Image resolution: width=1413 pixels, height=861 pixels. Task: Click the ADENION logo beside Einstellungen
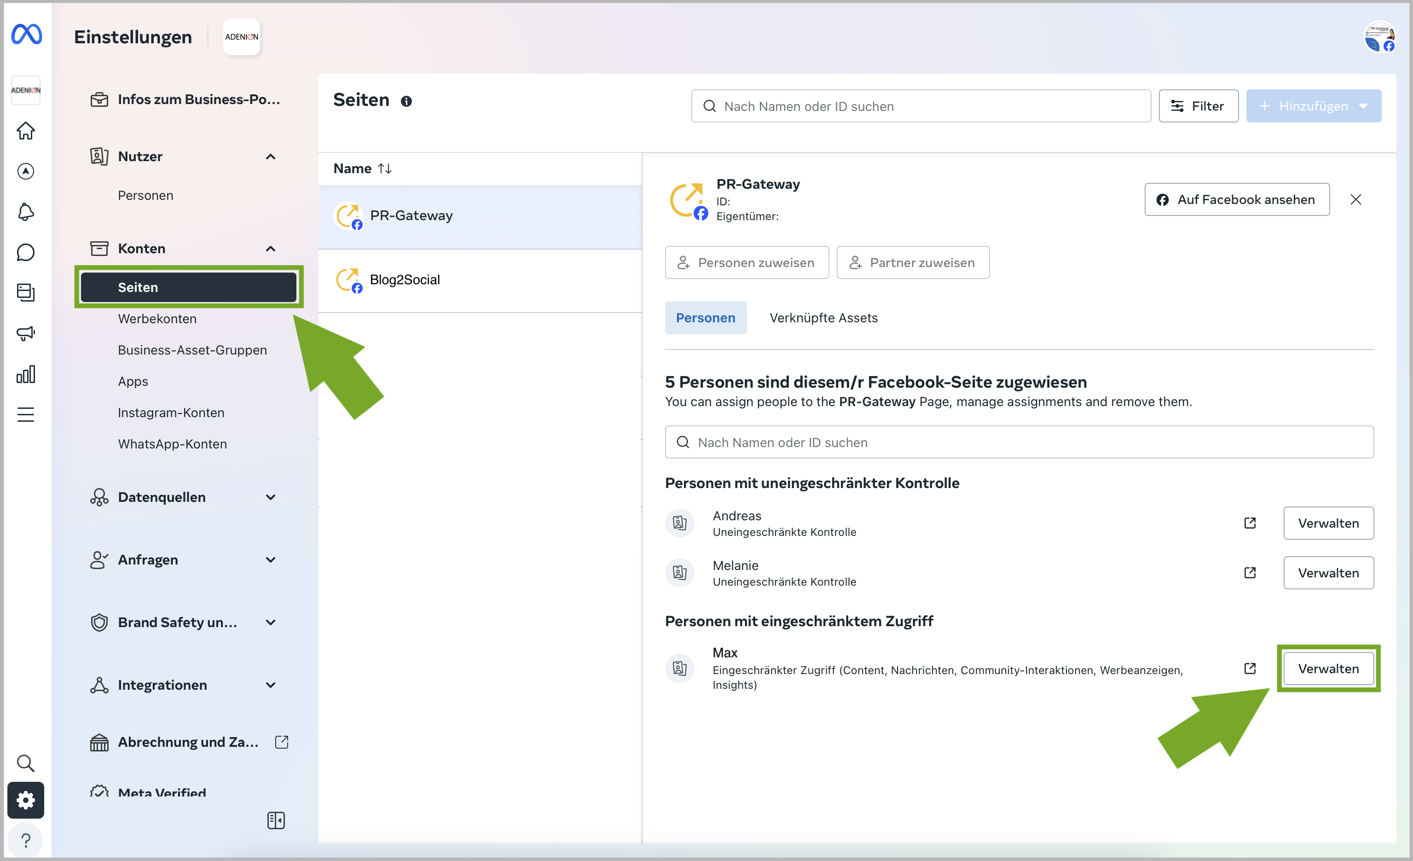[x=242, y=37]
